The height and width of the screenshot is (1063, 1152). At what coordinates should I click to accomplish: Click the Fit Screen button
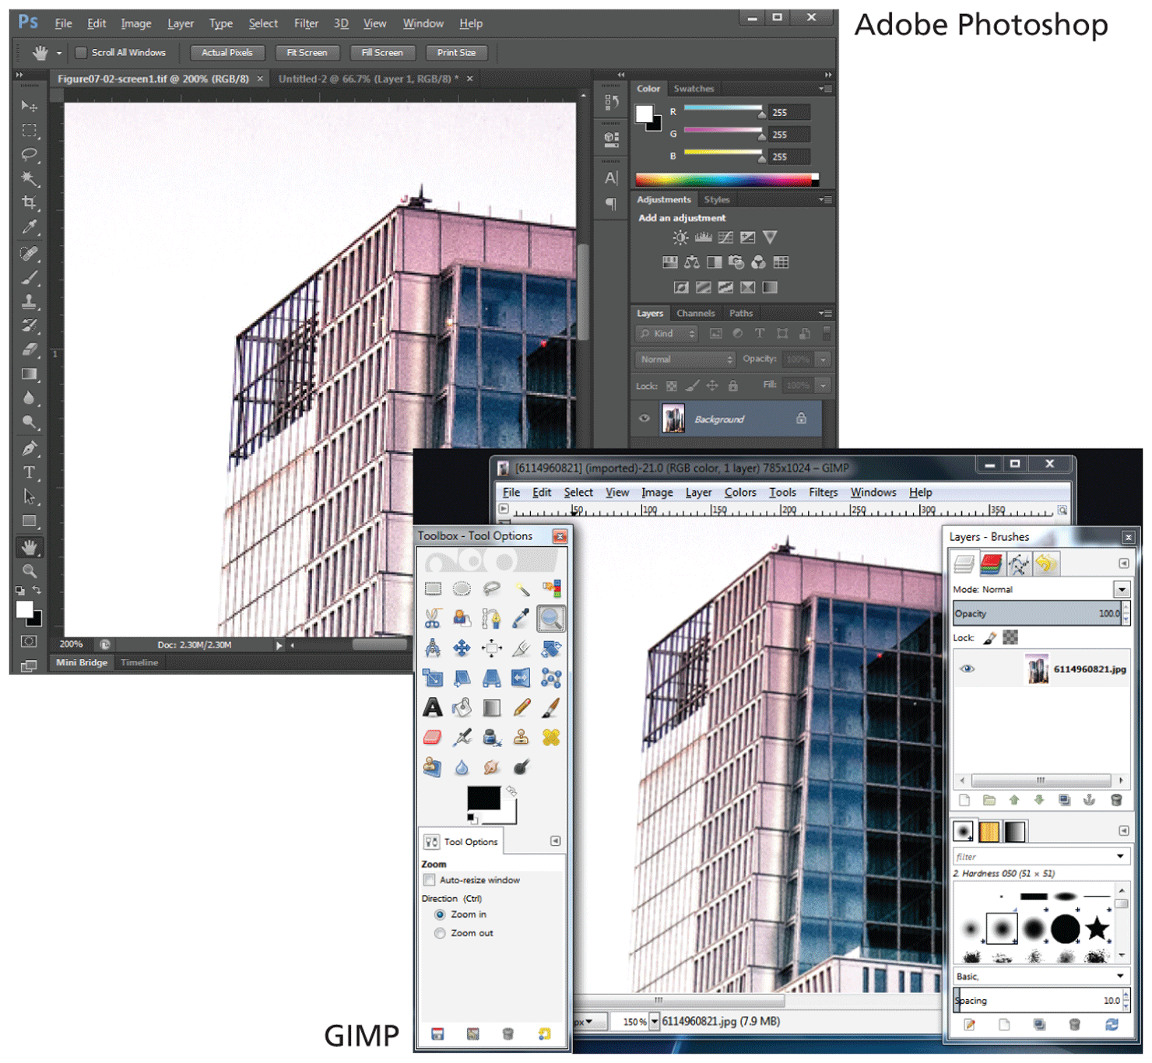(307, 53)
